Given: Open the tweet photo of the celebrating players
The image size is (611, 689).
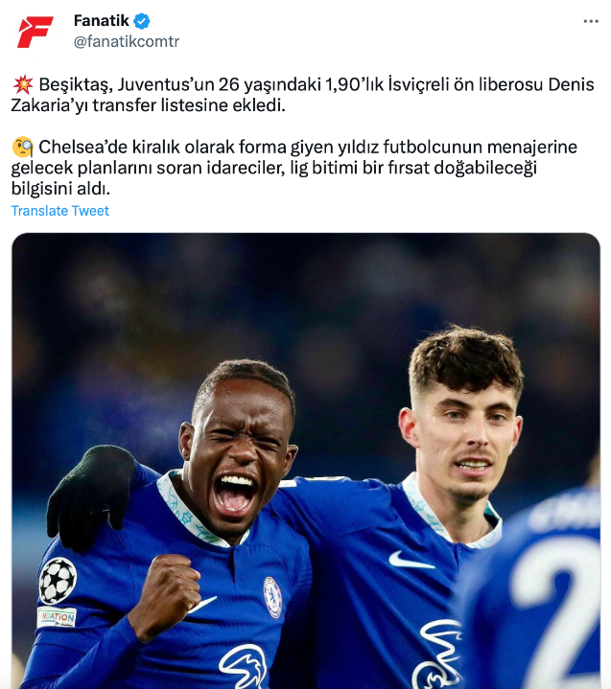Looking at the screenshot, I should pos(306,461).
